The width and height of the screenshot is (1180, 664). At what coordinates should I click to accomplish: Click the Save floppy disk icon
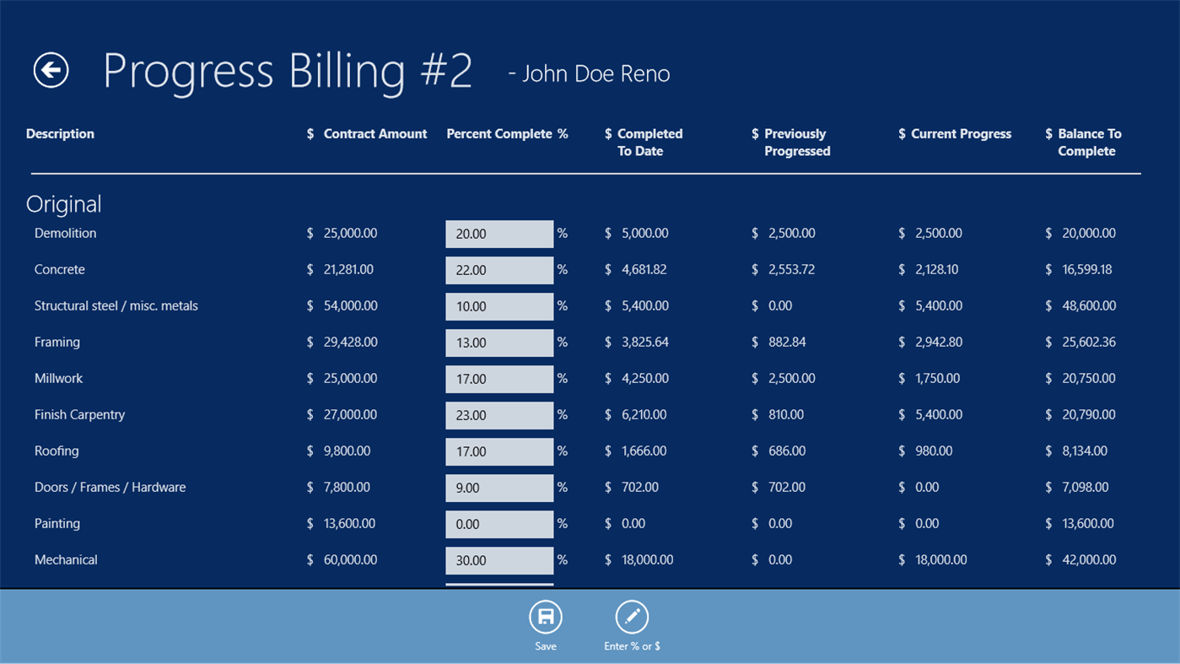[x=545, y=617]
